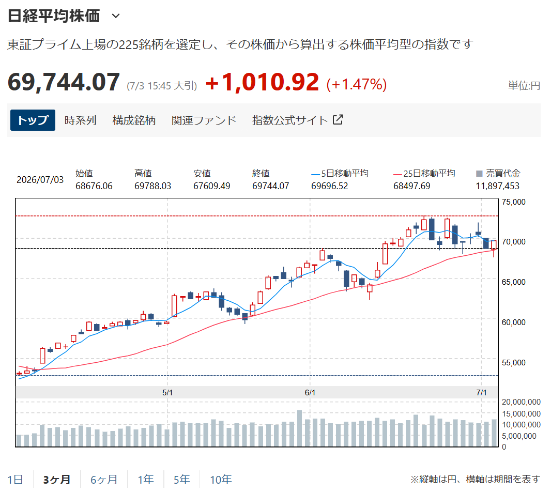
Task: Click the timestamp (7/3 15:45 大引)
Action: 162,86
